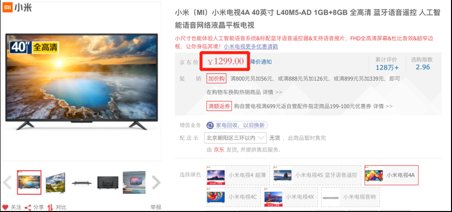Click the 对比 compare icon

click(50, 208)
